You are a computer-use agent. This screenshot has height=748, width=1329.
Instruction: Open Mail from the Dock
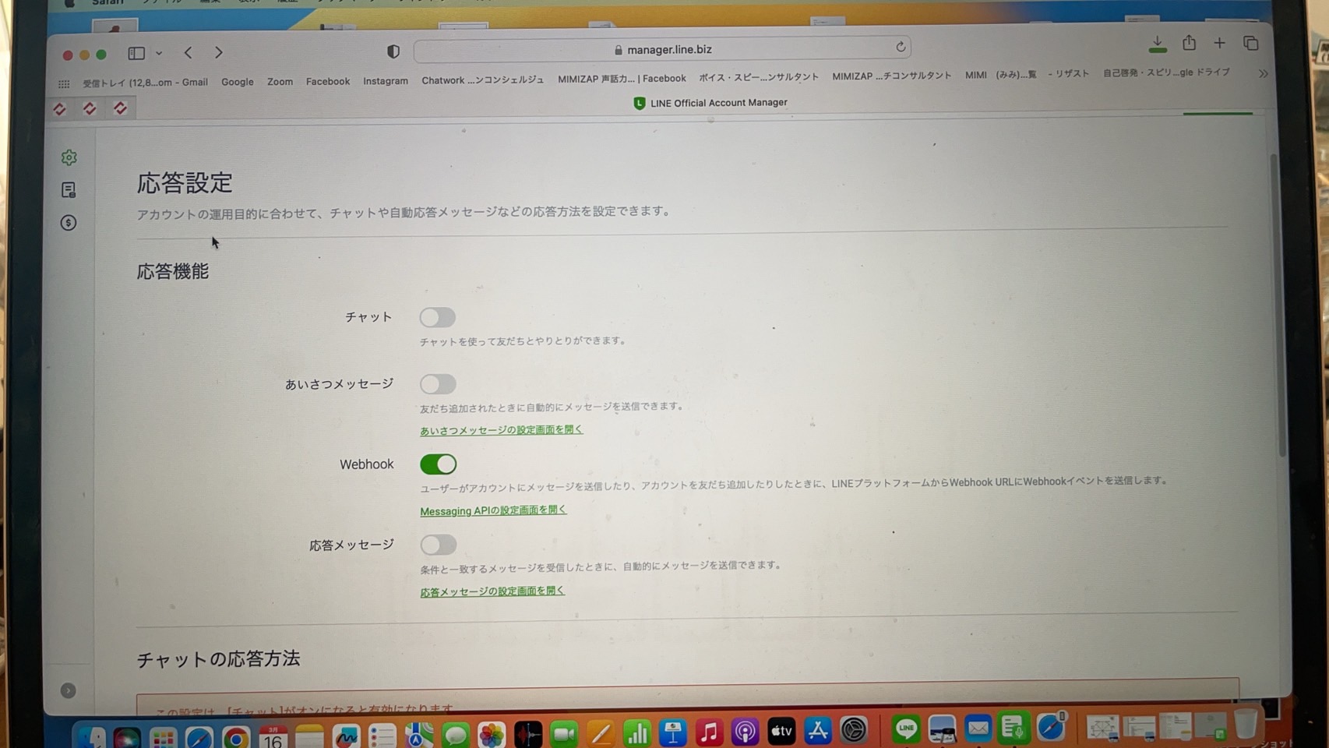pos(978,729)
